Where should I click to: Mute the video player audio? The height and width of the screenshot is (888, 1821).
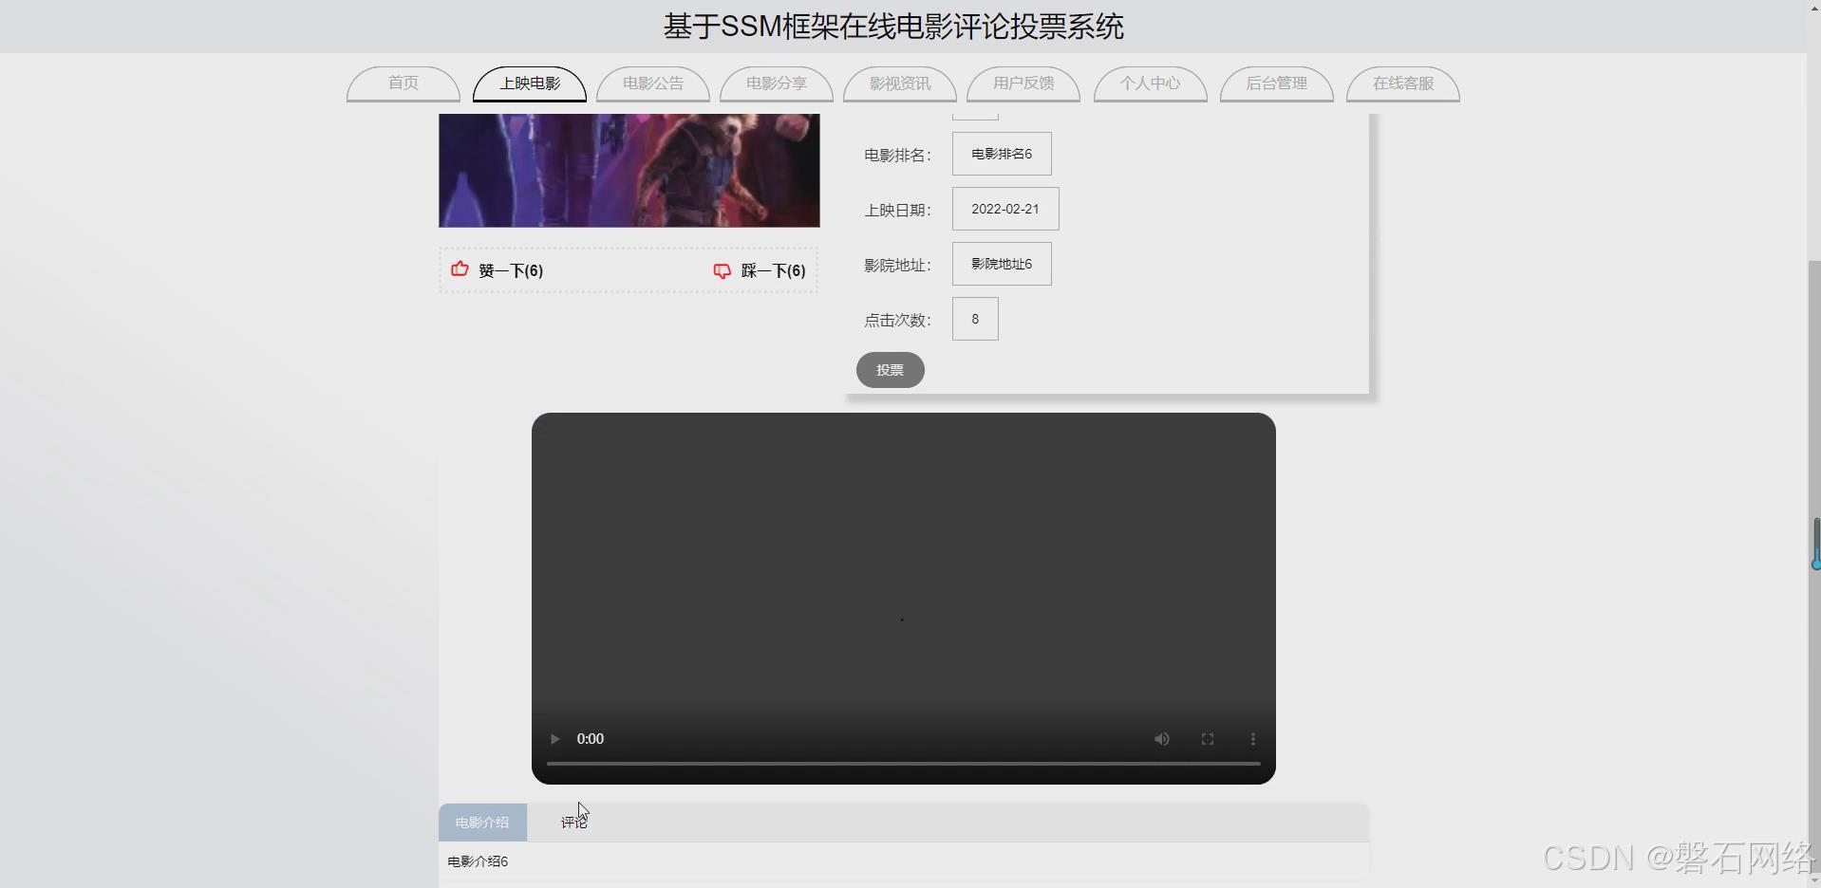coord(1161,738)
